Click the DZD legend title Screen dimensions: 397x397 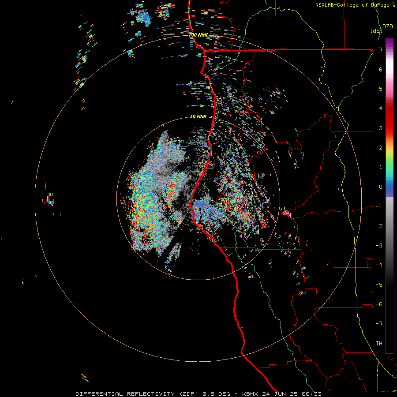388,26
